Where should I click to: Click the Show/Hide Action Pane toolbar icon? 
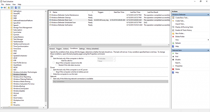(19, 8)
